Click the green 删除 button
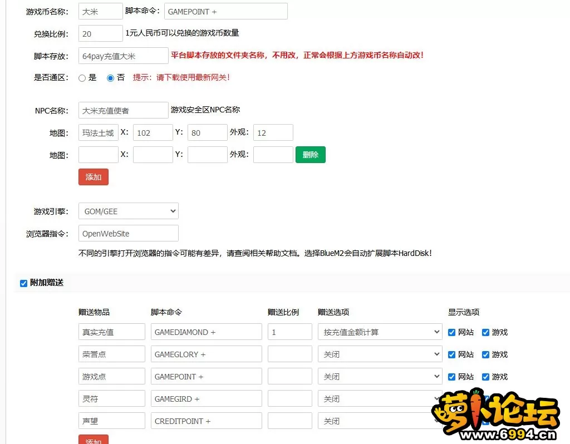 click(x=311, y=155)
